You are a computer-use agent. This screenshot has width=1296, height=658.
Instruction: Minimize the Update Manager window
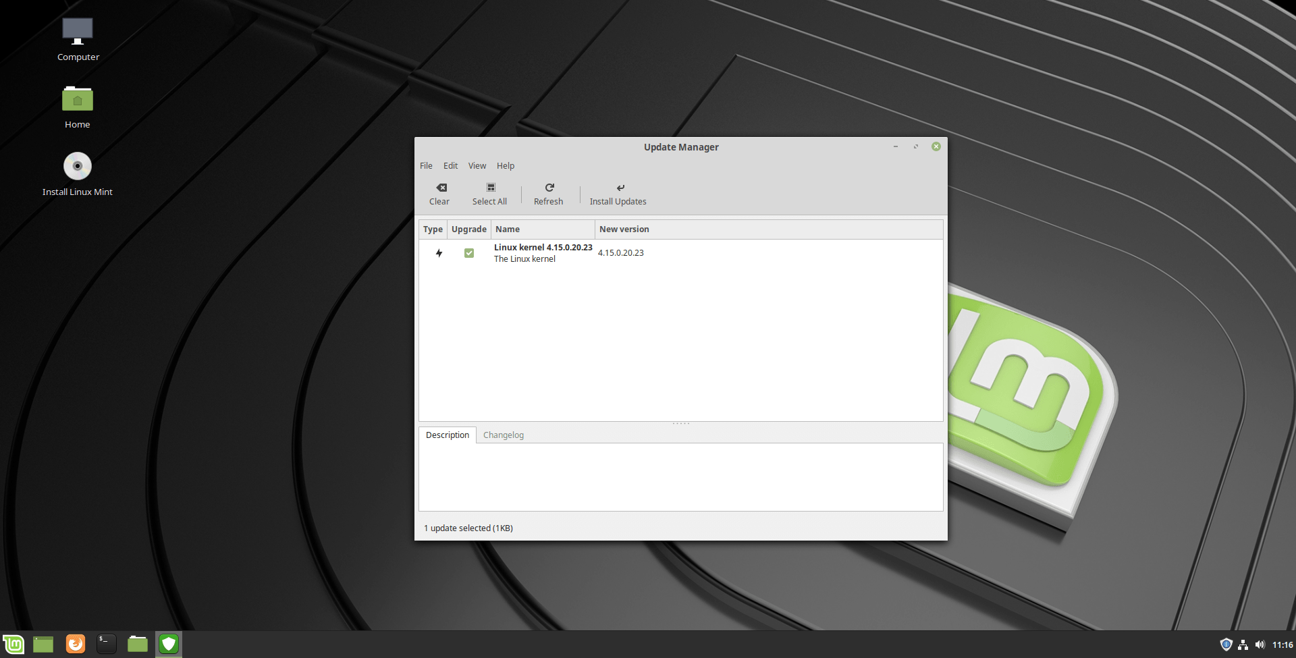pyautogui.click(x=896, y=146)
